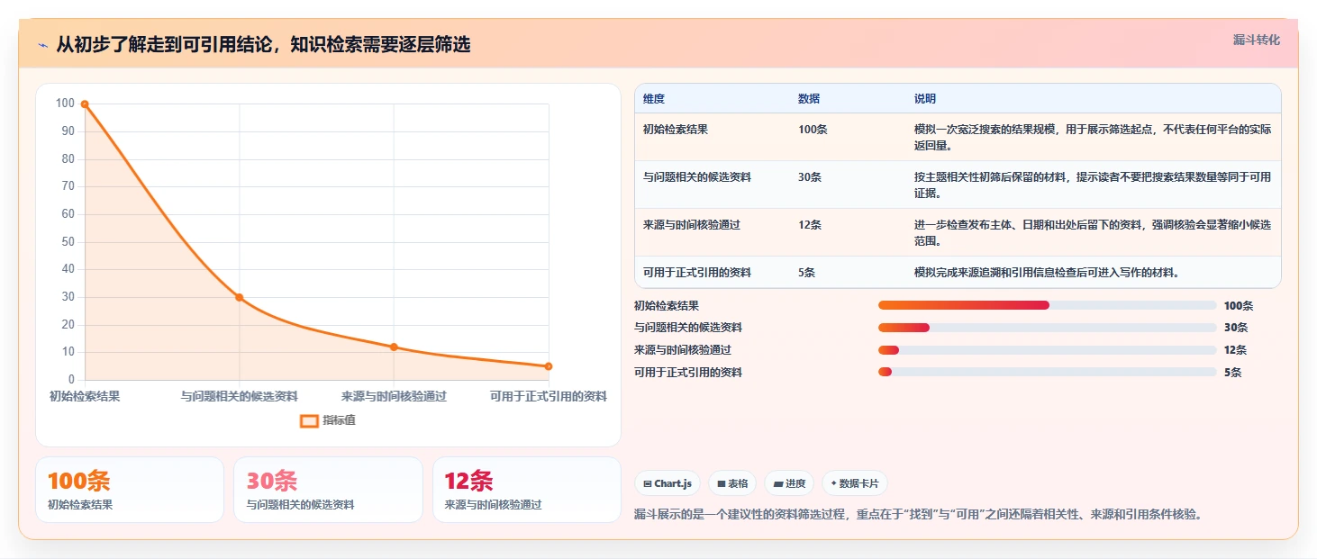
Task: Click the 来源与时间核验通过 progress bar
Action: coord(1047,350)
